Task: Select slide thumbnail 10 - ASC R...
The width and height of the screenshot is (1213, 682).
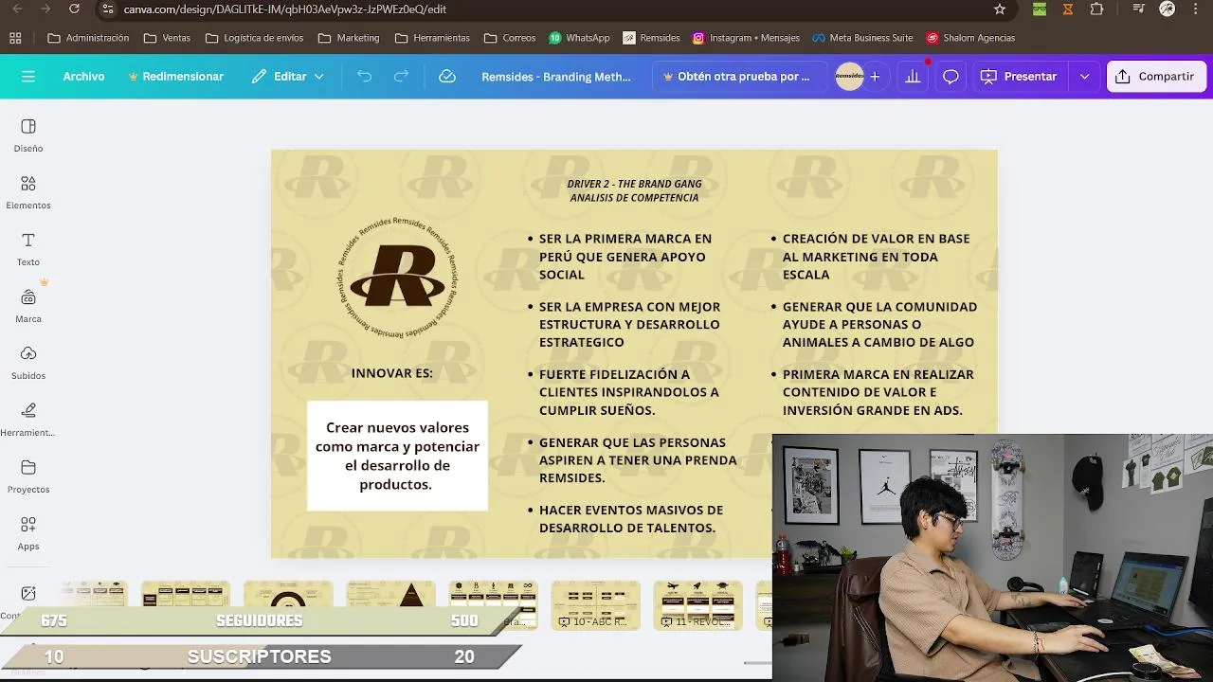Action: click(x=596, y=605)
